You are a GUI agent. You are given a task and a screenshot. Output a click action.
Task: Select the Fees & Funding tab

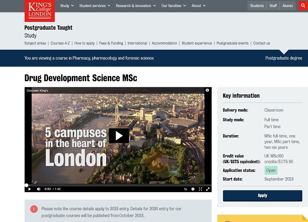(x=111, y=43)
